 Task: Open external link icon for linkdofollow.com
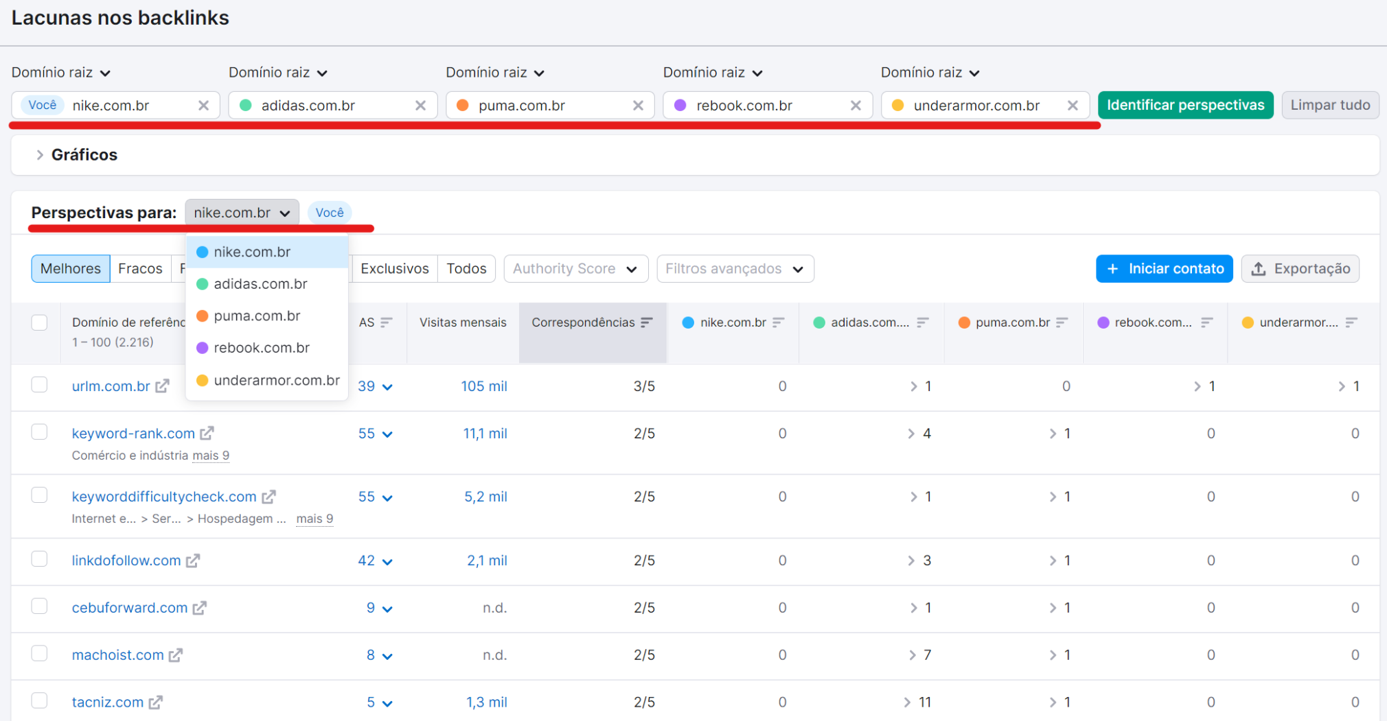click(193, 560)
